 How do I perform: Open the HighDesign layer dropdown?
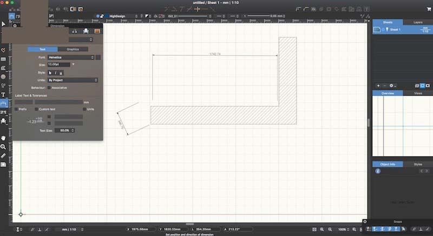click(x=123, y=16)
